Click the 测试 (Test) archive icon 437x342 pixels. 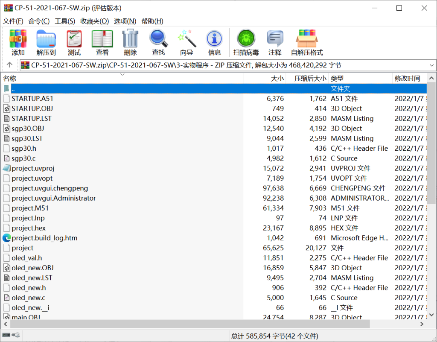pos(74,43)
